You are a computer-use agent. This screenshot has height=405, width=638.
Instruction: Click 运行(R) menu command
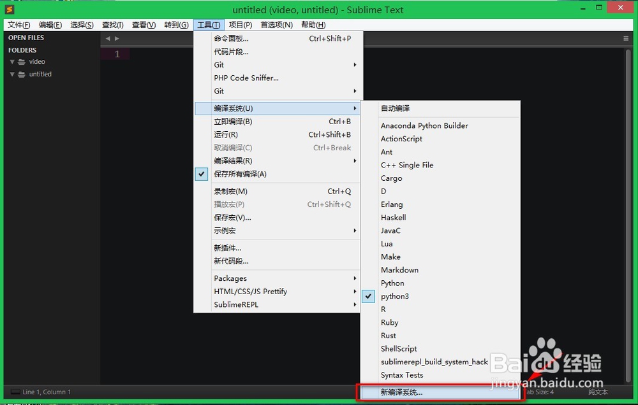(x=278, y=134)
